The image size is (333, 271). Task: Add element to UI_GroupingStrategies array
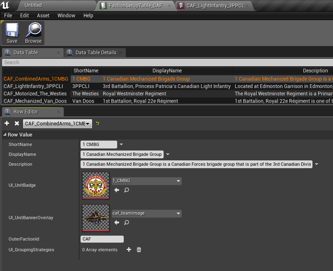(129, 250)
